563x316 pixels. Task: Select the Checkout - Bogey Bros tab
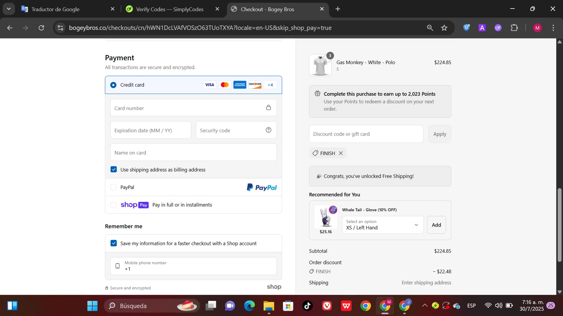[278, 9]
